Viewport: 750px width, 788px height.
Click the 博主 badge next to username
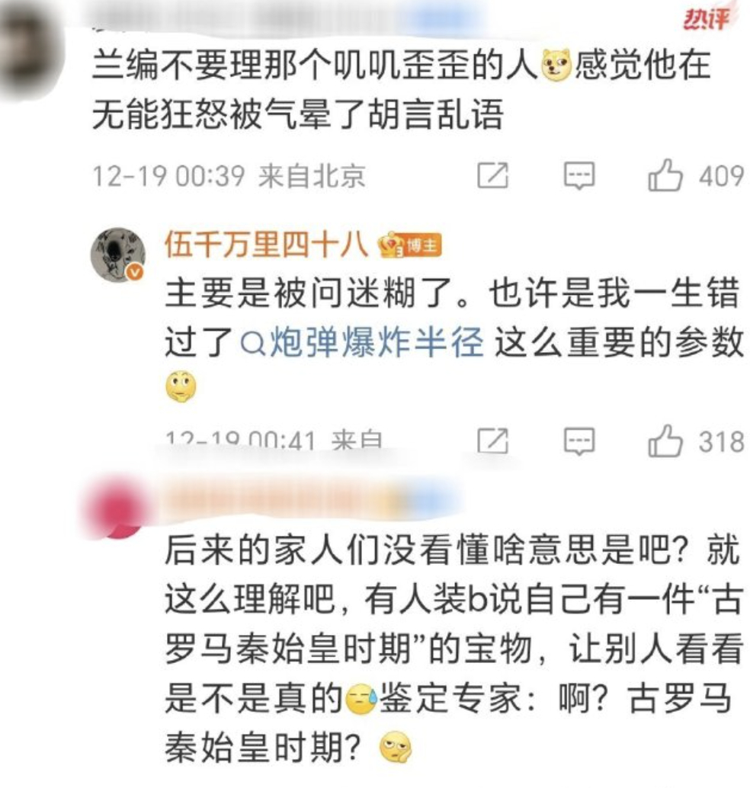coord(422,245)
